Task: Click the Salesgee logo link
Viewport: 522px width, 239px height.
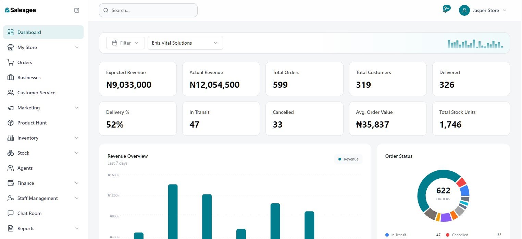Action: click(21, 10)
